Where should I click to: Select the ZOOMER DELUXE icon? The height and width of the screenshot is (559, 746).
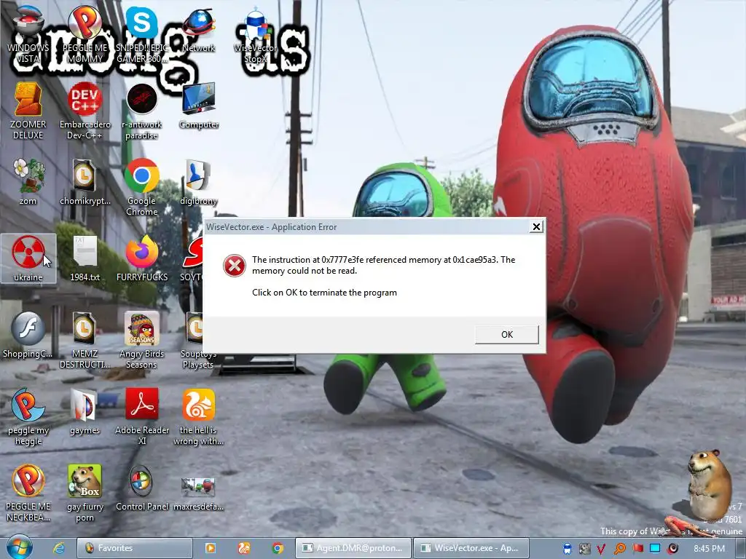pyautogui.click(x=28, y=111)
